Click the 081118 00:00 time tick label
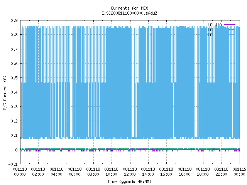Viewport: 247px width, 185px height. 20,172
